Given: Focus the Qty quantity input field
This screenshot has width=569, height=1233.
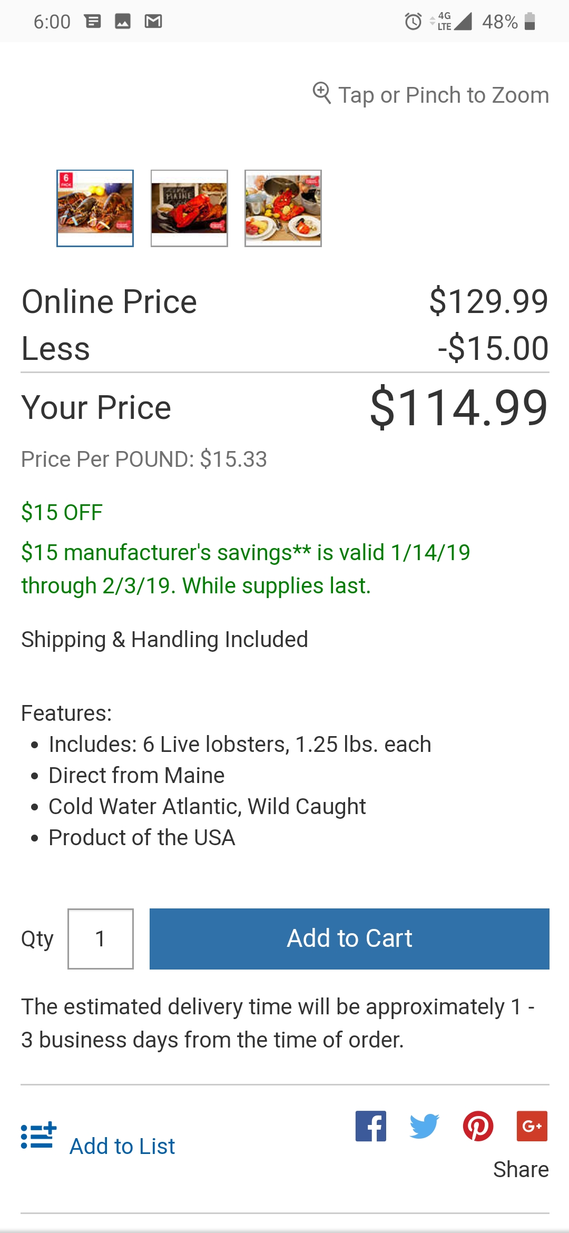Looking at the screenshot, I should click(x=101, y=939).
